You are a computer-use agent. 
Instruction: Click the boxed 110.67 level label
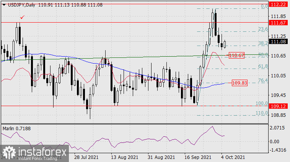click(x=236, y=56)
